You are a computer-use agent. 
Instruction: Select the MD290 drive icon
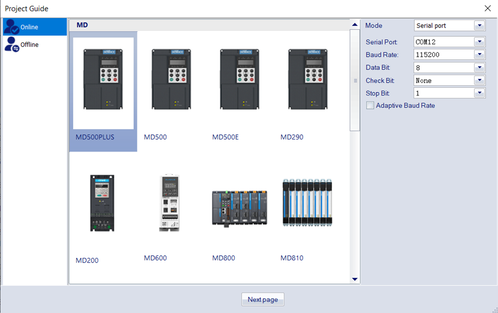coord(308,80)
